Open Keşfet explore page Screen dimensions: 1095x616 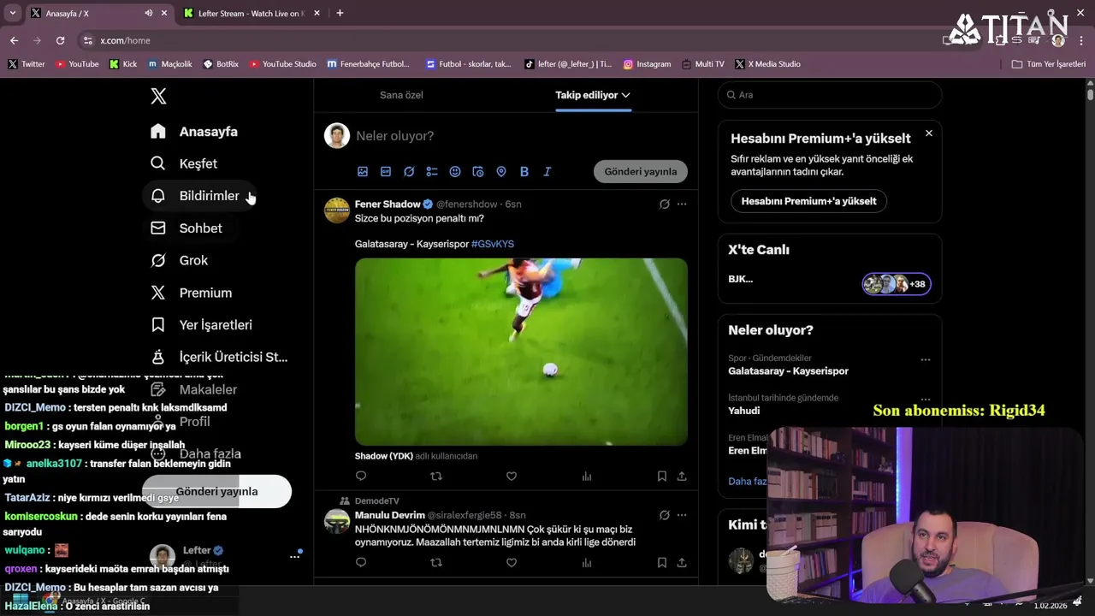point(184,163)
